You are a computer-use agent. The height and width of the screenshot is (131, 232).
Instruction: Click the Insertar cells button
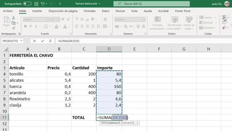click(206, 17)
